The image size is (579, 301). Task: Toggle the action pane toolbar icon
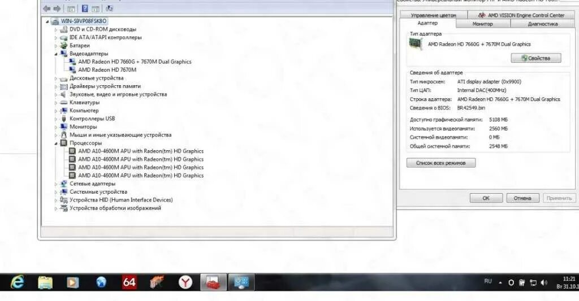click(96, 8)
